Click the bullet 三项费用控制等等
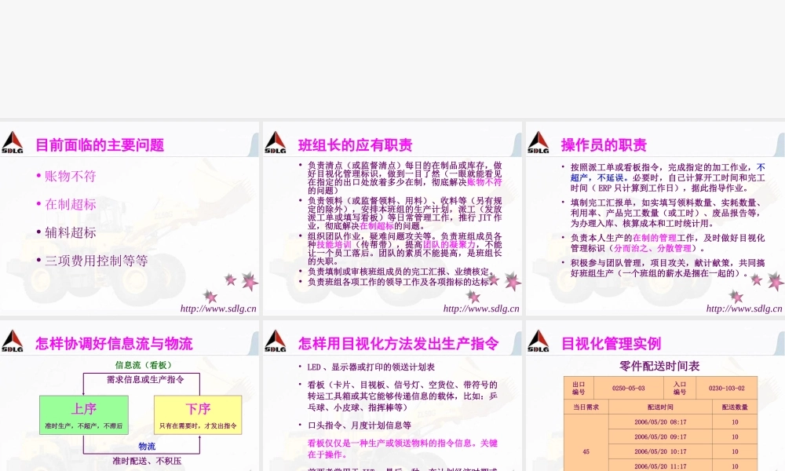Screen dimensions: 785x471 pos(96,261)
